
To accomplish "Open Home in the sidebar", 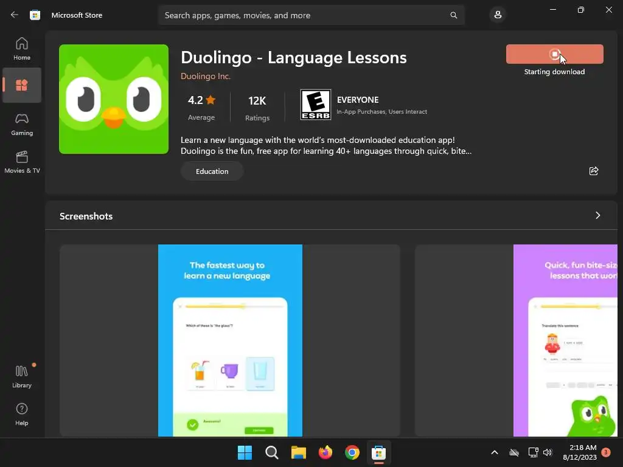I will coord(22,49).
